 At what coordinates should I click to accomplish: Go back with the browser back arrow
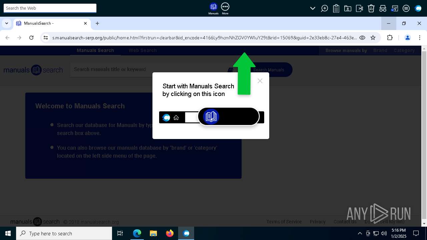point(7,38)
